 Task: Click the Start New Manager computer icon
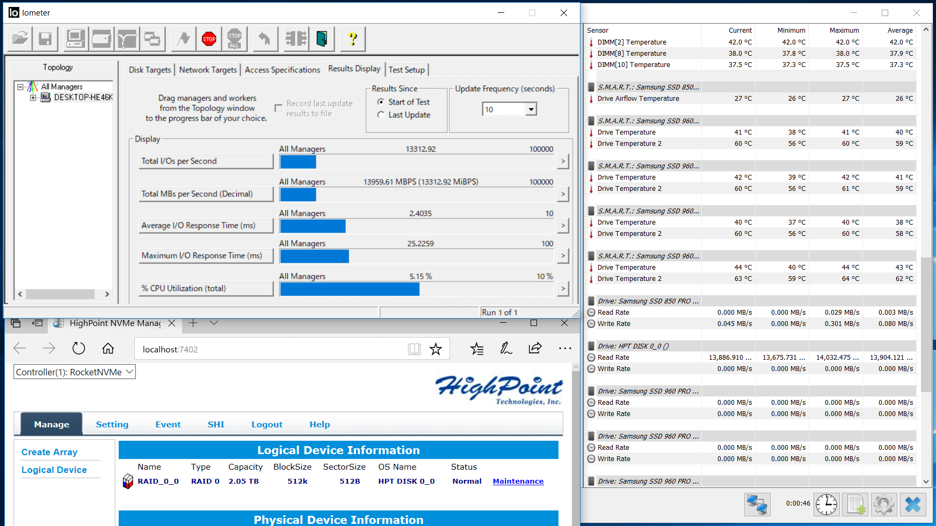[x=75, y=39]
